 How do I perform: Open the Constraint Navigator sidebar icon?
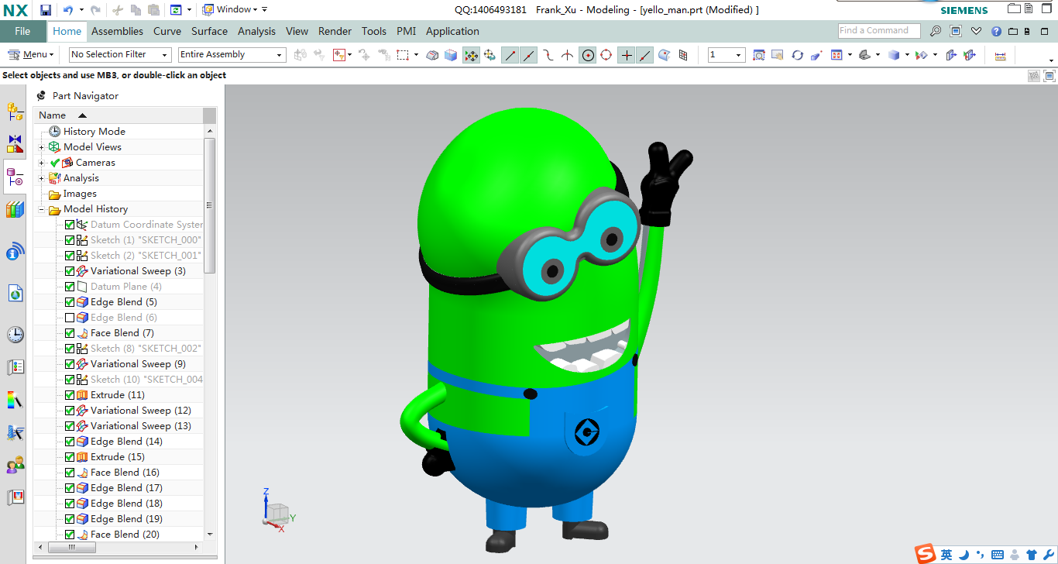click(15, 144)
